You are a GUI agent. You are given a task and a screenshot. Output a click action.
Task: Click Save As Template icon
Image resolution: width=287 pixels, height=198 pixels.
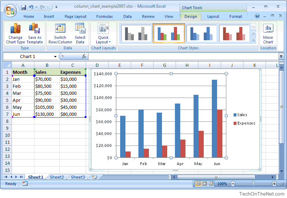click(x=34, y=29)
